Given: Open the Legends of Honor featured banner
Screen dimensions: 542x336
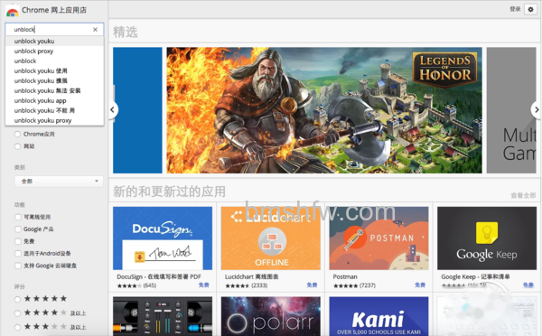Looking at the screenshot, I should [x=324, y=110].
